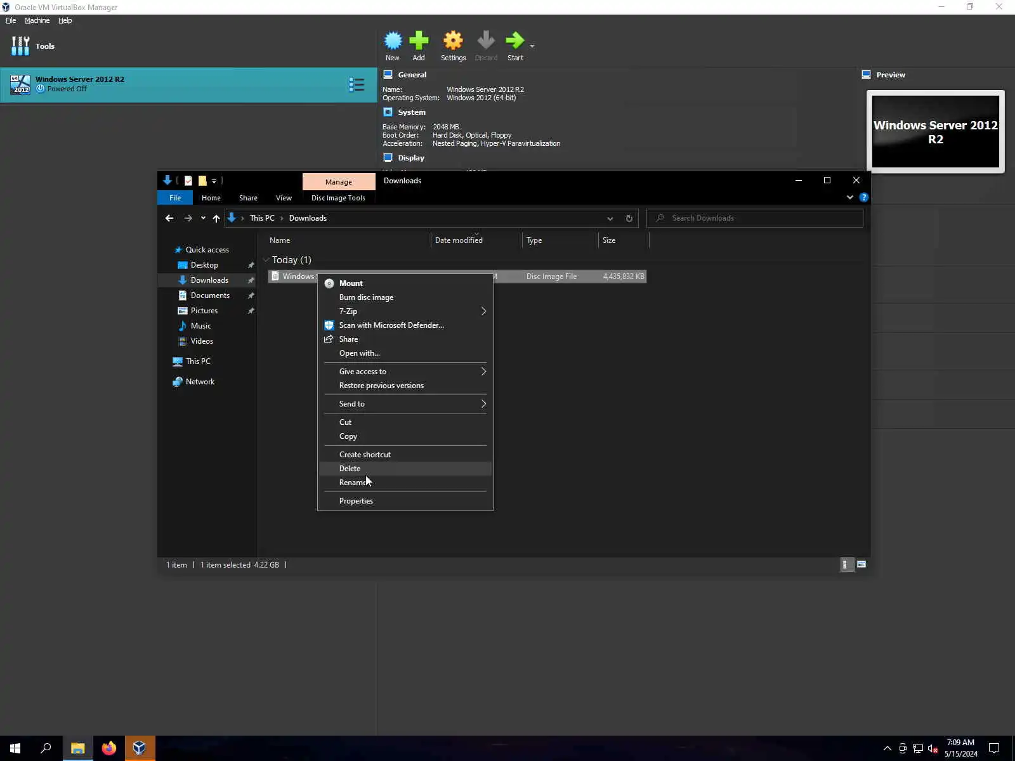The image size is (1015, 761).
Task: Choose Copy from the context menu
Action: point(405,436)
